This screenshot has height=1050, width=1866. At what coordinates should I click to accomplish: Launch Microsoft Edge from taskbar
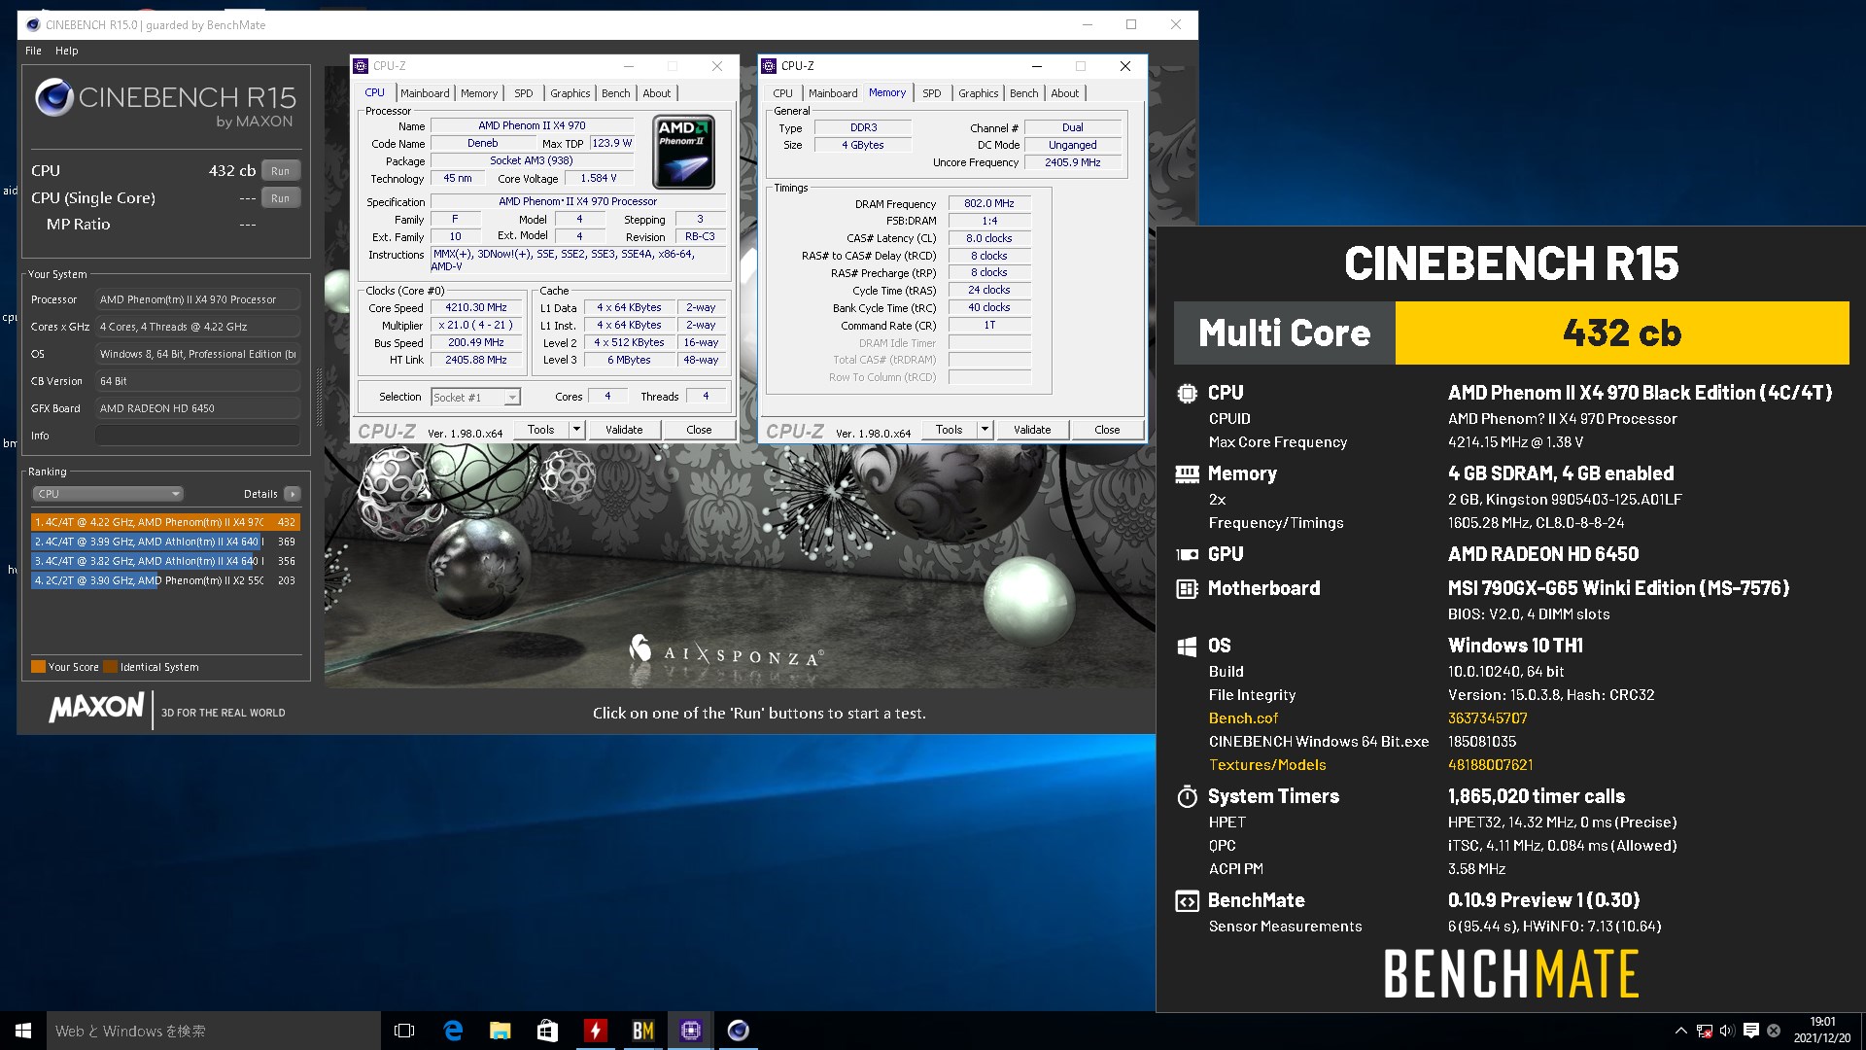[x=453, y=1031]
